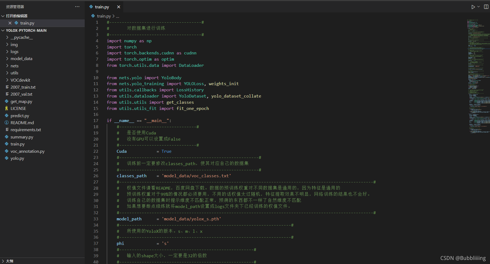Viewport: 490px width, 264px height.
Task: Click Python icon in Open Editors train.py row
Action: tap(16, 23)
